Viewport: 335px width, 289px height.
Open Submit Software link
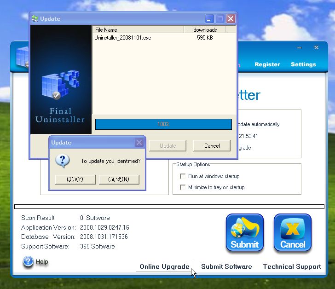(226, 266)
